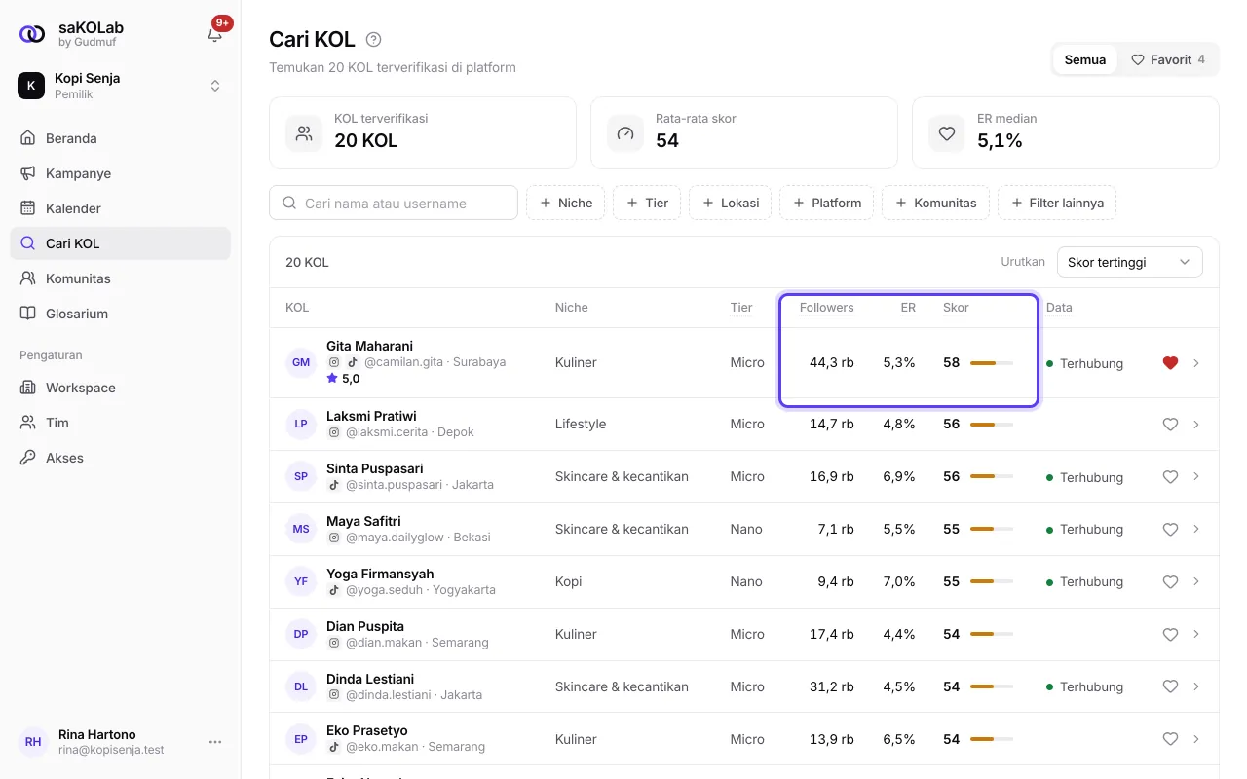Favorite Laksmi Pratiwi with heart icon
The height and width of the screenshot is (779, 1247).
[x=1171, y=425]
